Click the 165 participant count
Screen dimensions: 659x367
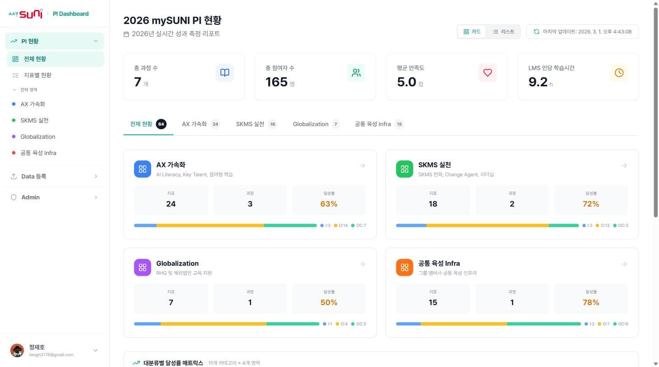tap(276, 82)
